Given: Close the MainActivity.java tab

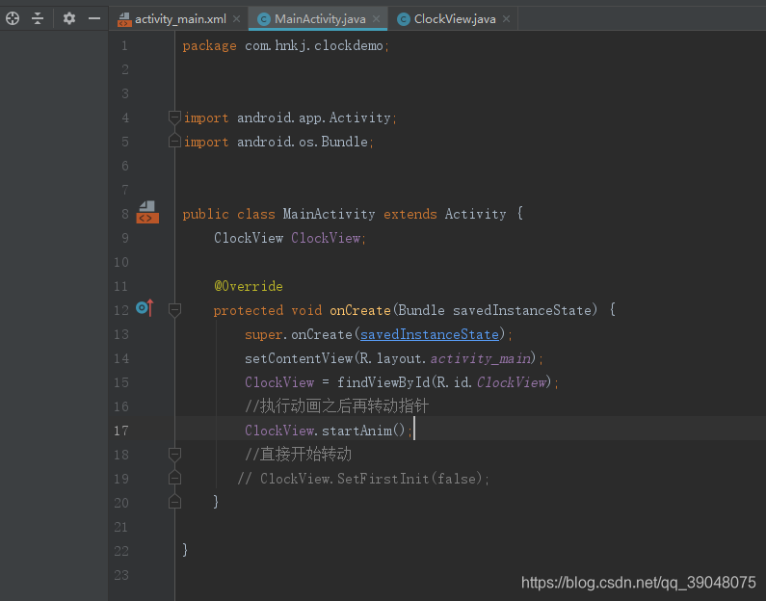Looking at the screenshot, I should [x=376, y=19].
